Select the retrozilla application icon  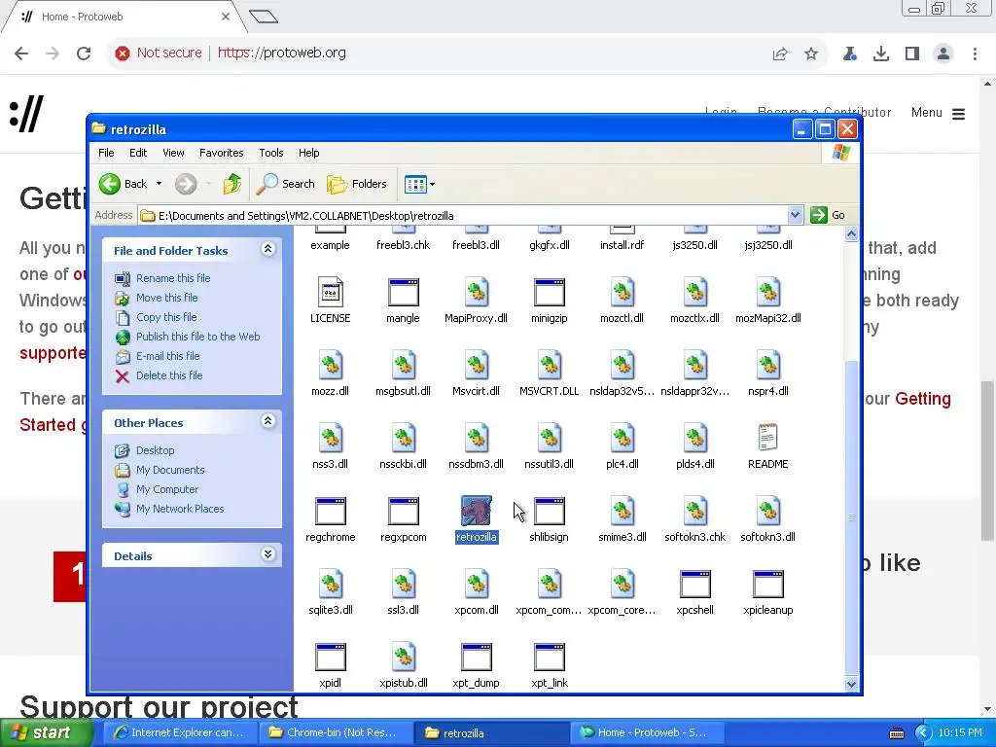[476, 511]
